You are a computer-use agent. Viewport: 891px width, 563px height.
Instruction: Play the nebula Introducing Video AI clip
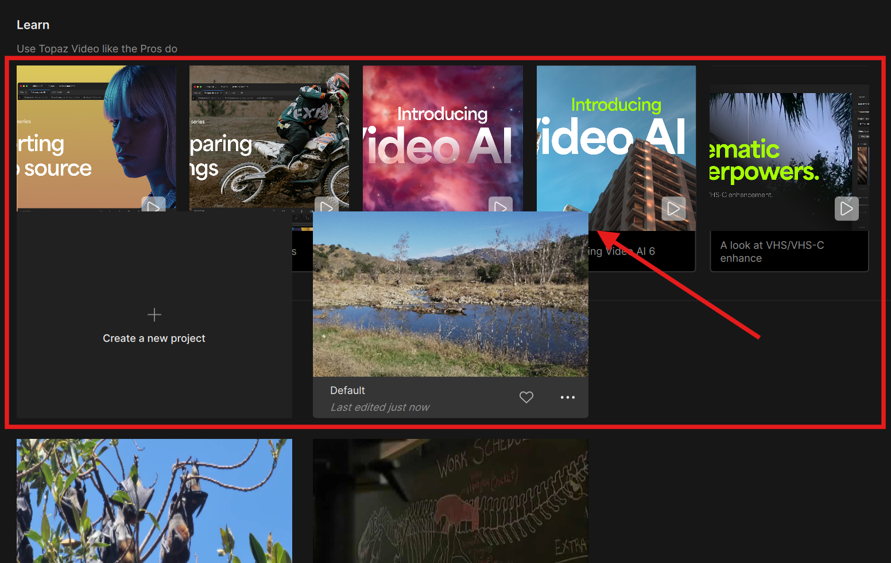point(500,206)
